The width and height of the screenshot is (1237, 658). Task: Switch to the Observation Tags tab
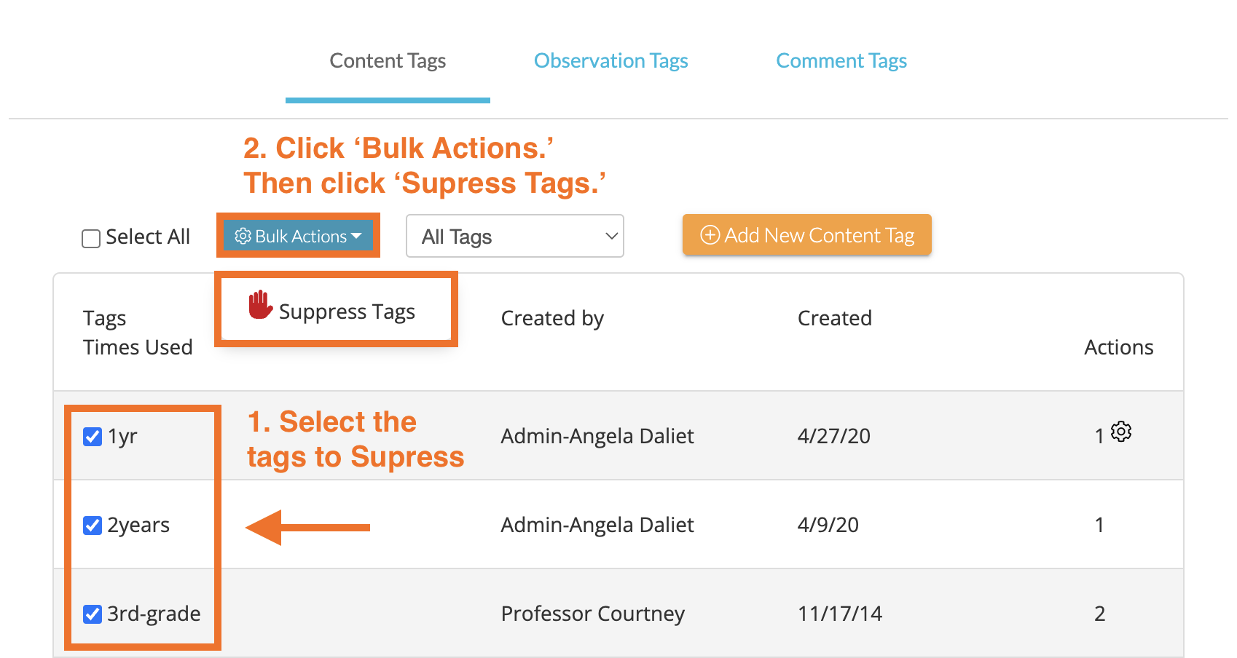(610, 60)
